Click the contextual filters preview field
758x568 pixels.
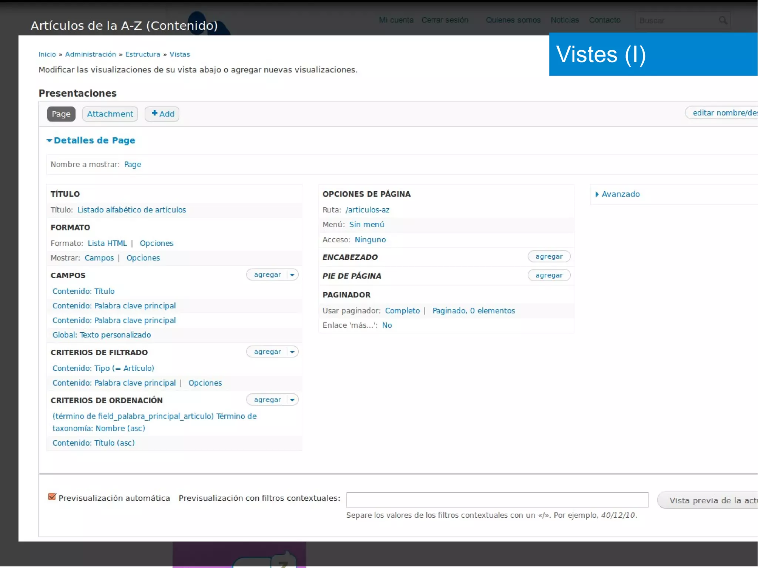pyautogui.click(x=497, y=500)
